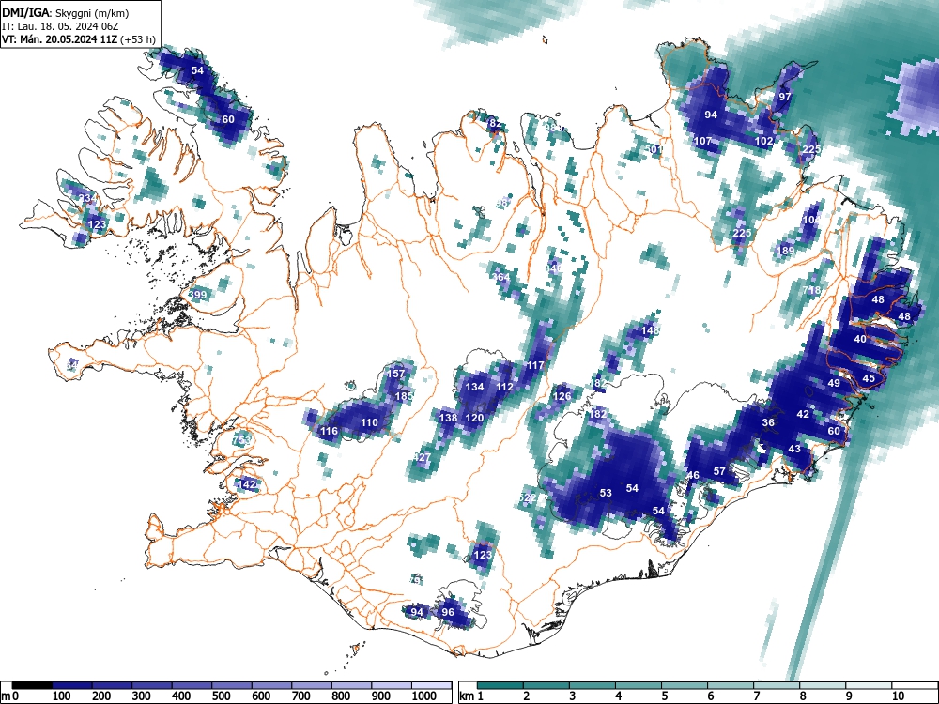Screen dimensions: 939x704
Task: Click the '1000' label on the metre legend
Action: point(424,696)
